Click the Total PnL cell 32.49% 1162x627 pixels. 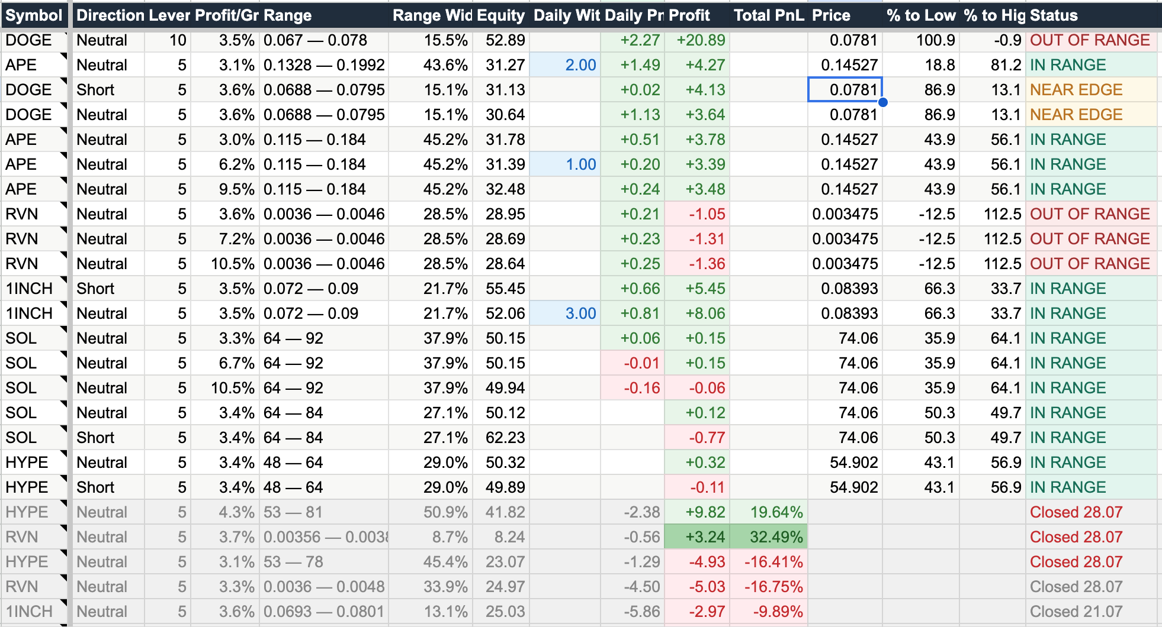coord(769,537)
